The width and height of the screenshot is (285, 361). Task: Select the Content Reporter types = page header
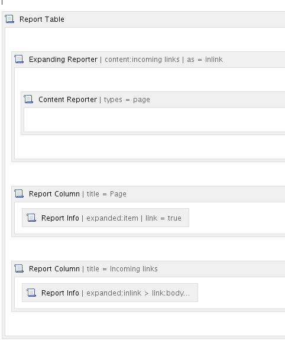94,100
